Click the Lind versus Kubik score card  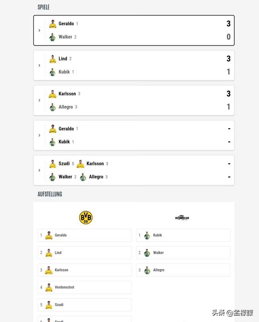[134, 65]
